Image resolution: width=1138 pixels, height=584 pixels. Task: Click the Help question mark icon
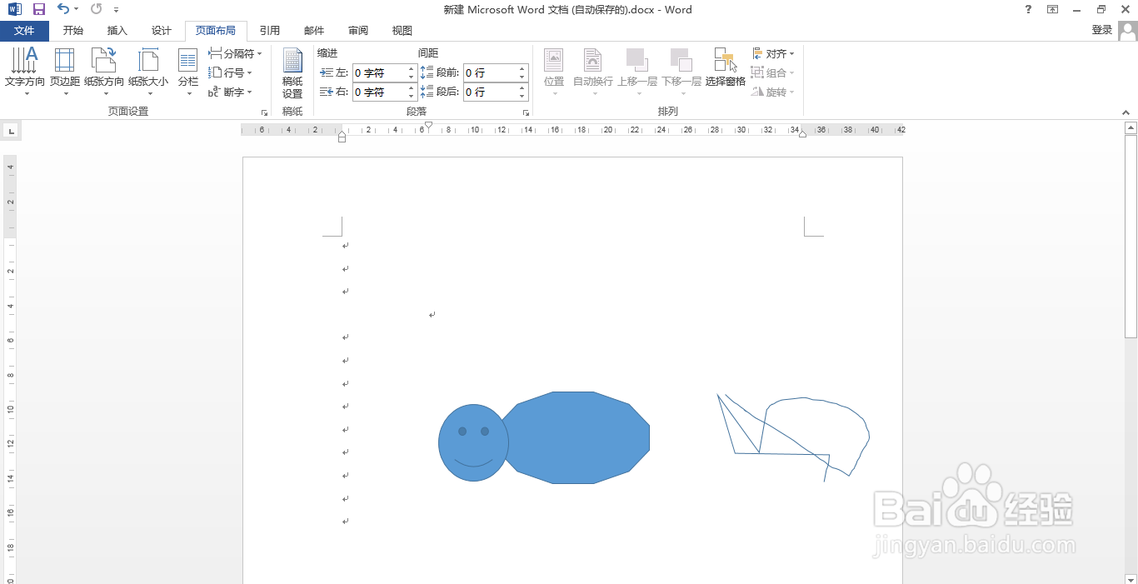click(x=1027, y=9)
